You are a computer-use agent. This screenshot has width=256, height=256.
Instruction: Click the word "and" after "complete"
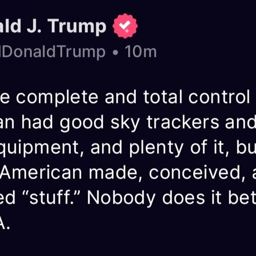[x=121, y=97]
